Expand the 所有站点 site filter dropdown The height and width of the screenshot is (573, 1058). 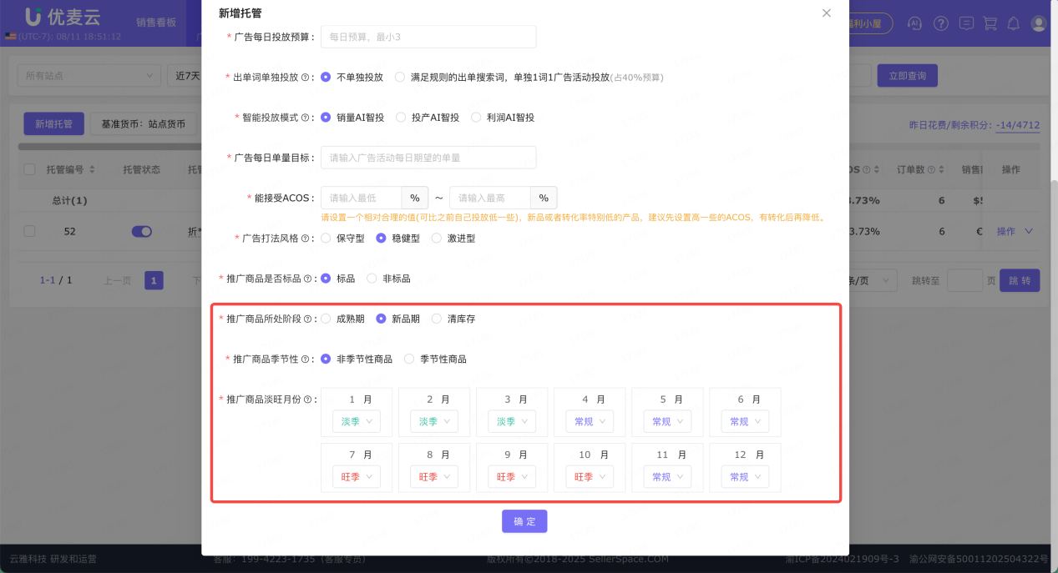89,75
